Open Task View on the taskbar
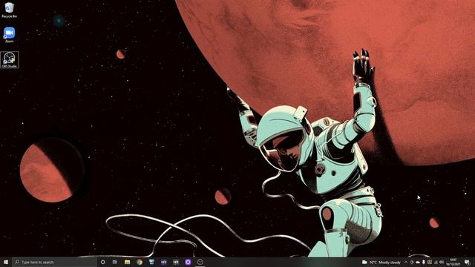This screenshot has width=475, height=267. click(115, 262)
